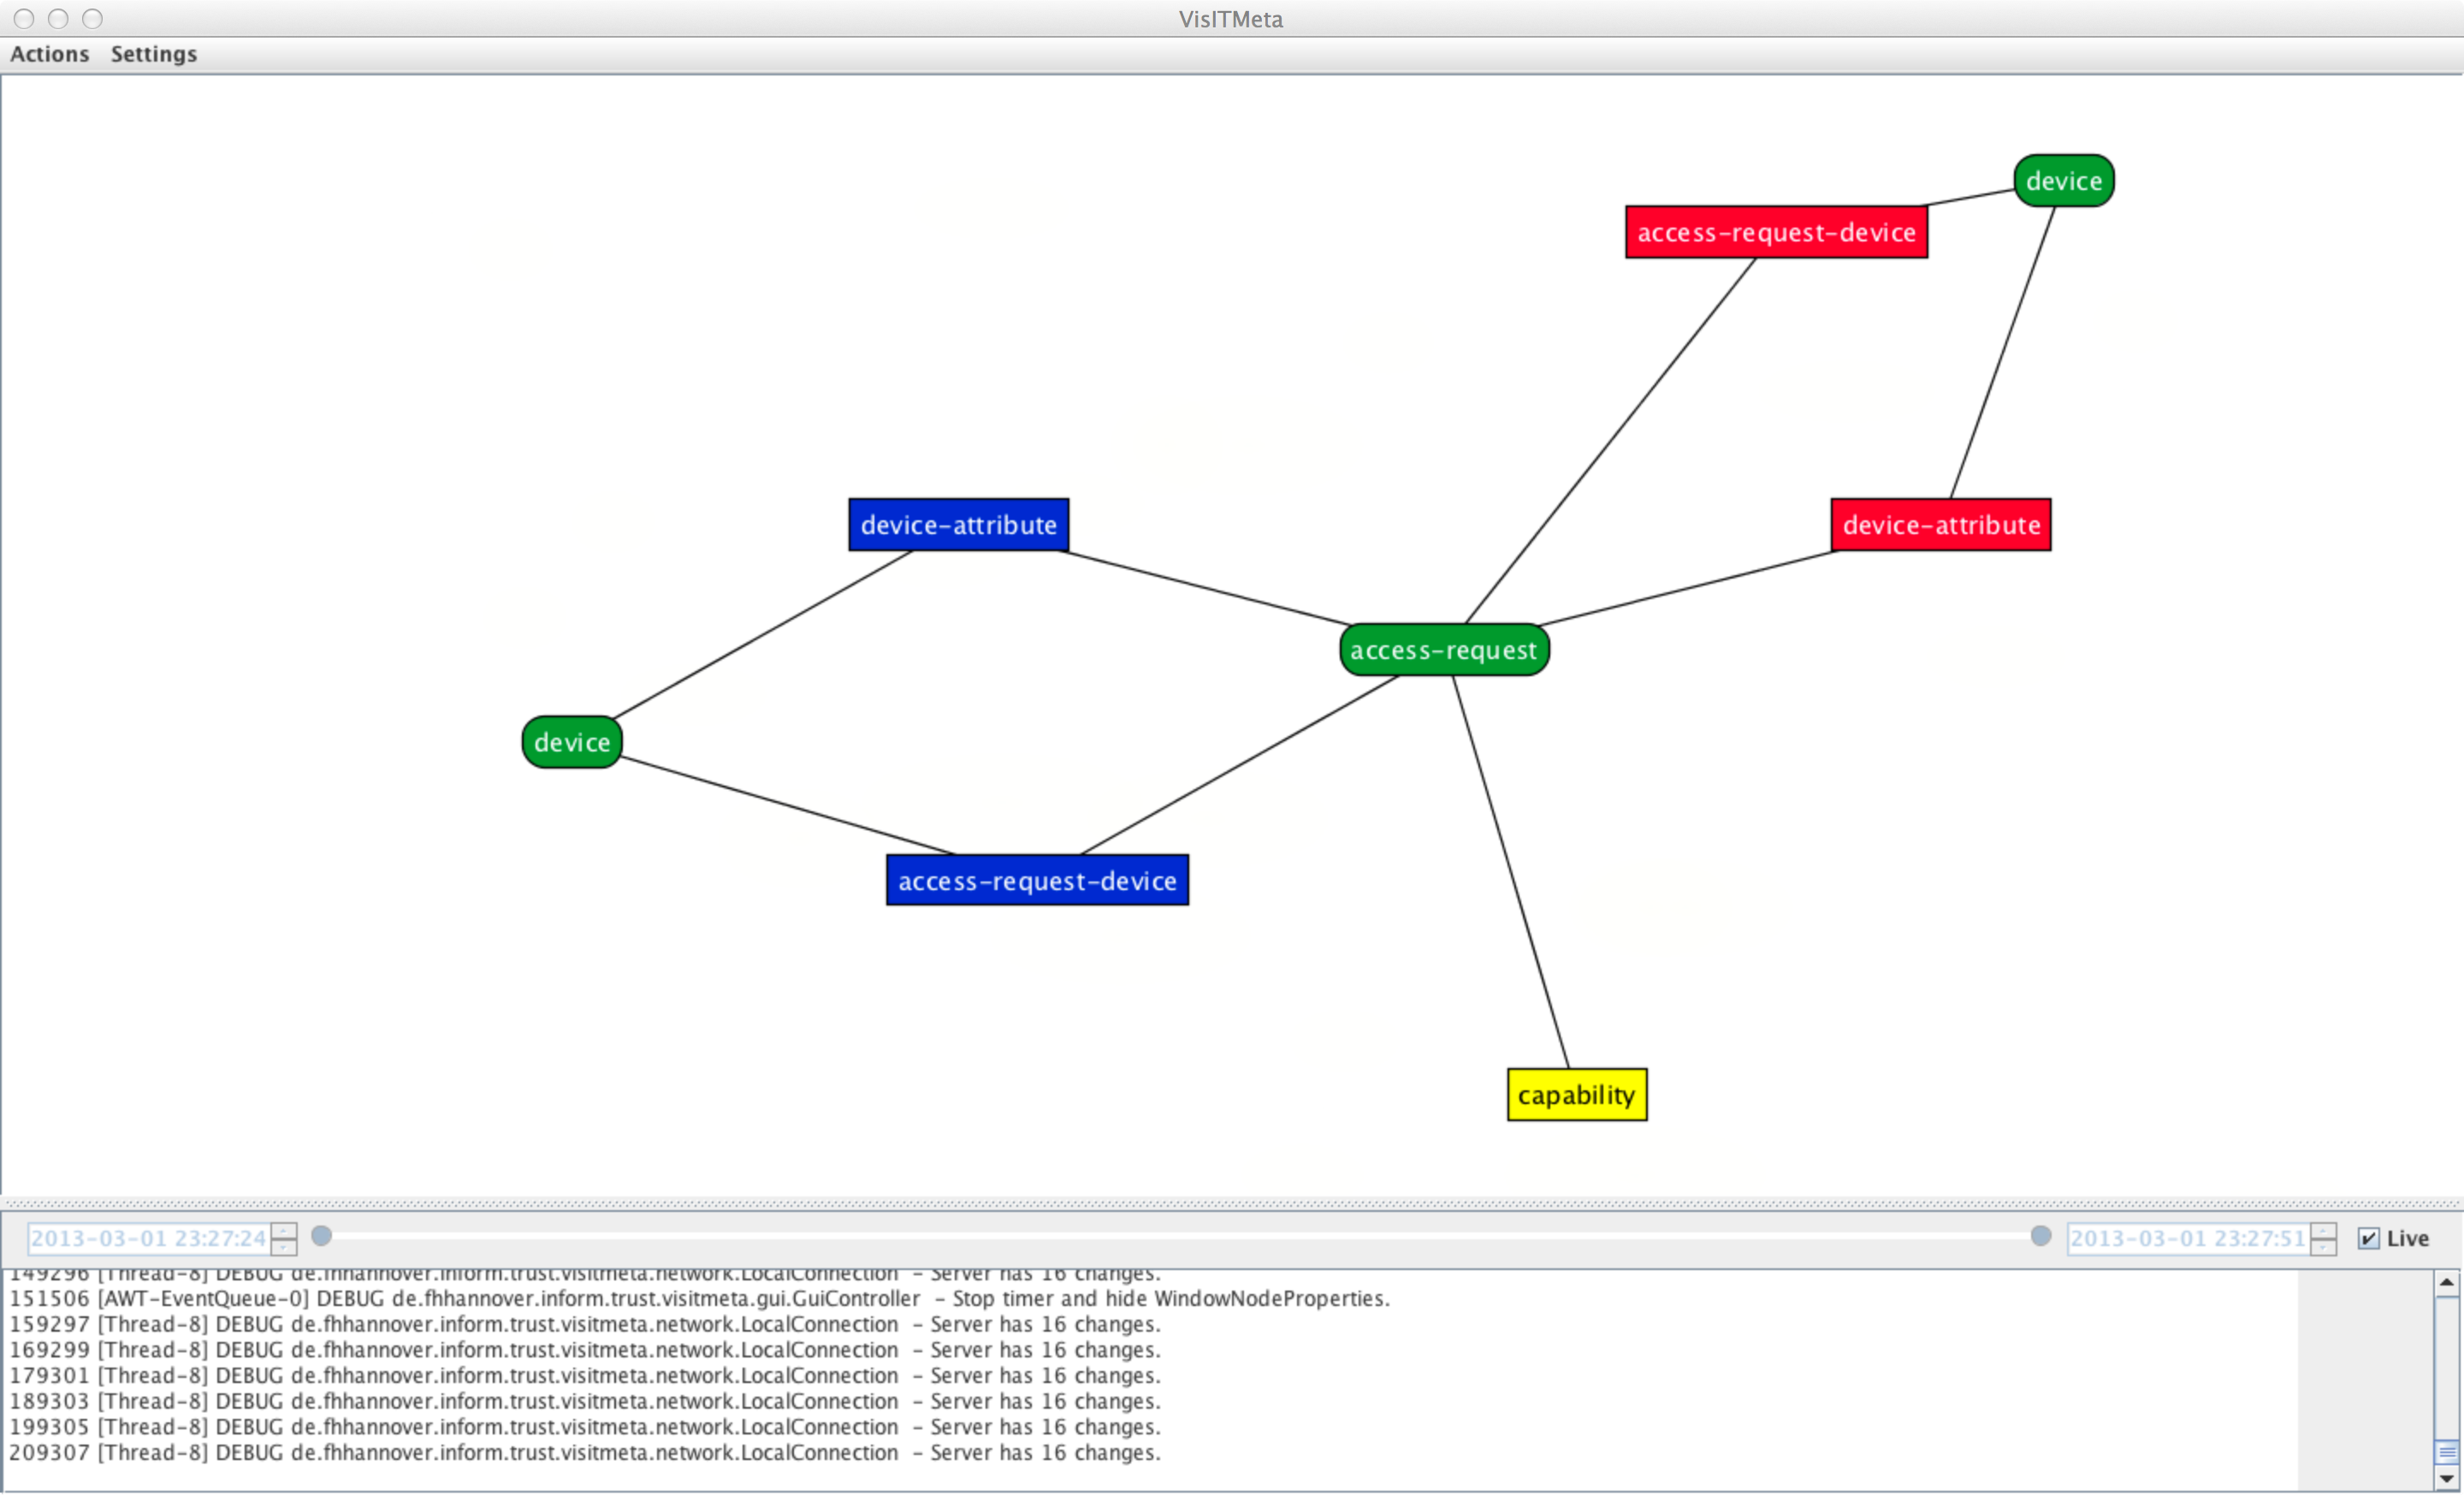Click log line starting with 151506
Image resolution: width=2464 pixels, height=1496 pixels.
700,1299
